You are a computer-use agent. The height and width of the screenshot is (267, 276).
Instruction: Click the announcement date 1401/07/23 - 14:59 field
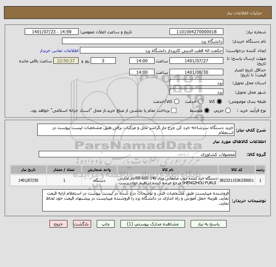tap(52, 32)
